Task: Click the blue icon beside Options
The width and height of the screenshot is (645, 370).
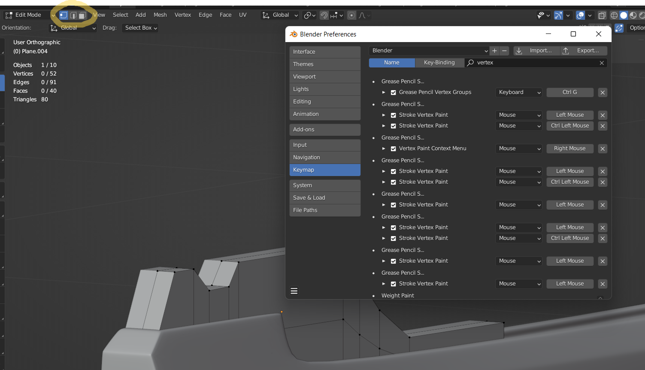Action: click(x=619, y=28)
